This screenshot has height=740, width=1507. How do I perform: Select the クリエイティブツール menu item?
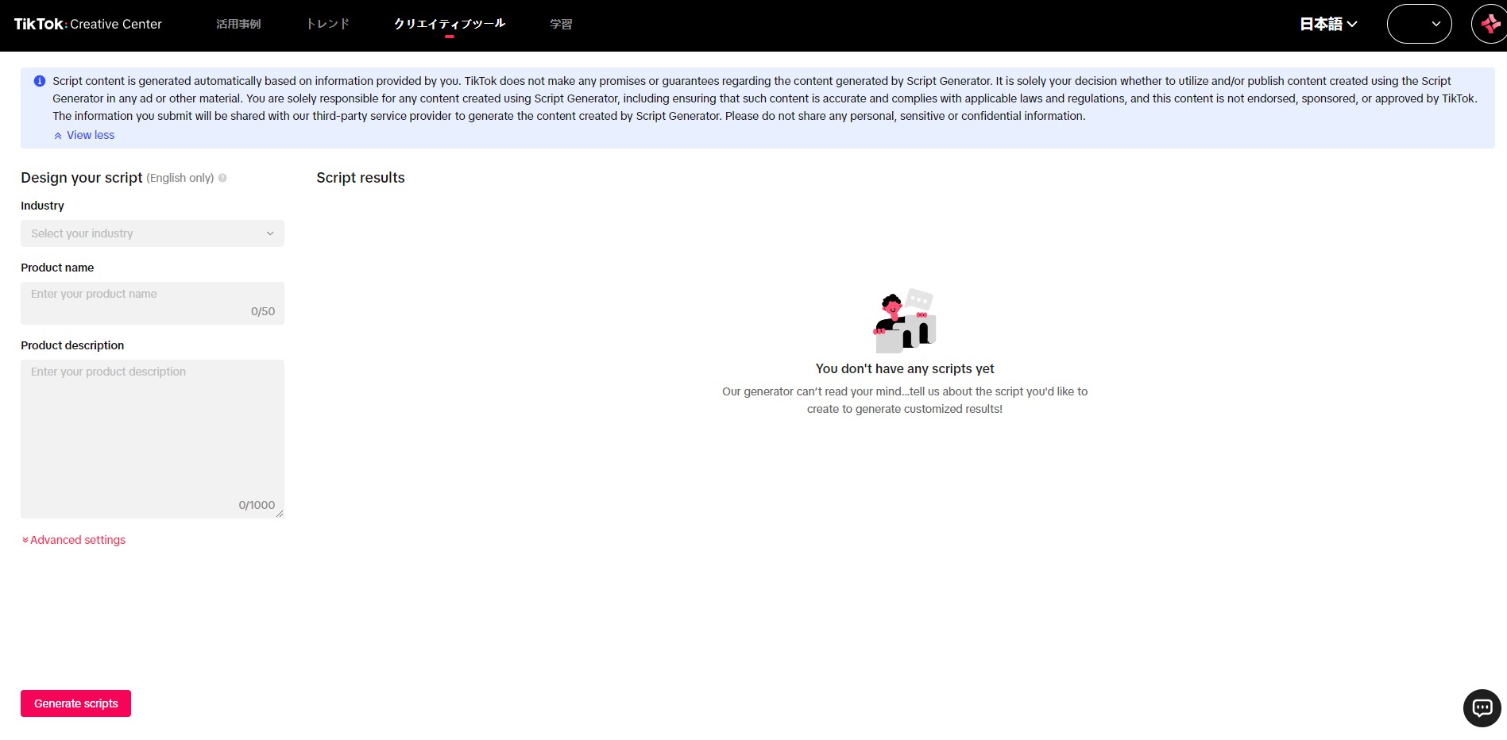point(450,24)
